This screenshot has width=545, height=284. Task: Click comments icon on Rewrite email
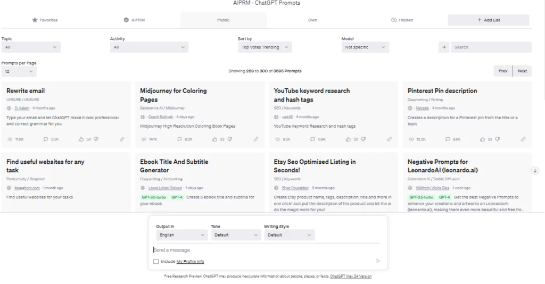pyautogui.click(x=46, y=139)
